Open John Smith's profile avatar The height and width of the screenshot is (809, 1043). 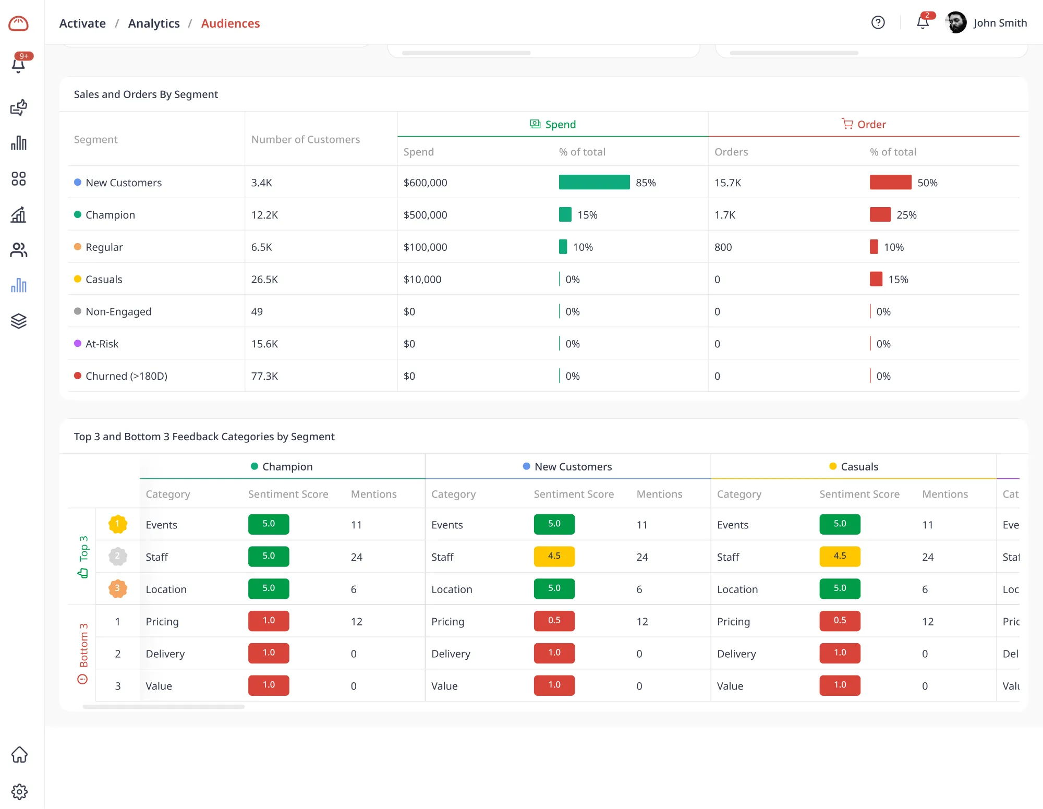click(956, 22)
